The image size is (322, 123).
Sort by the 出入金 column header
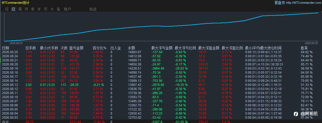[x=116, y=48]
